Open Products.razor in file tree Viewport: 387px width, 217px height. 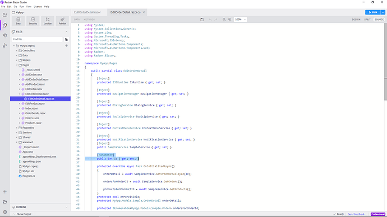(x=33, y=123)
